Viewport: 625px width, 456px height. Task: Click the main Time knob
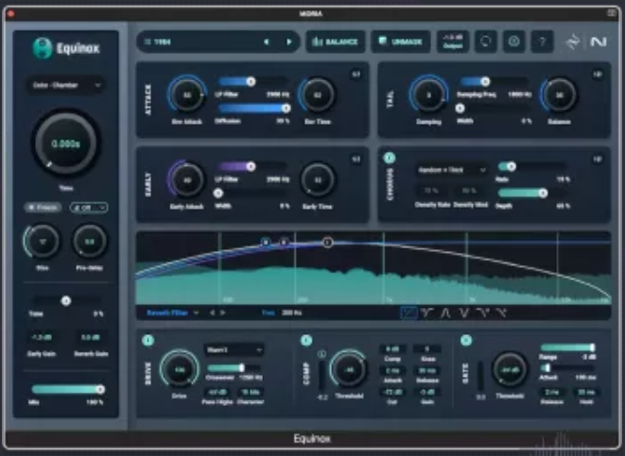point(66,144)
